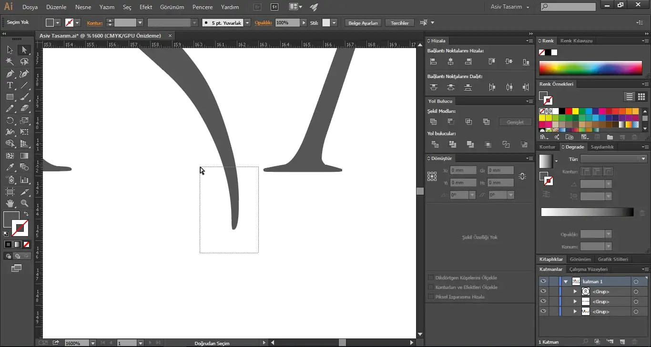Pick a color from the Renk spectrum bar
Image resolution: width=651 pixels, height=347 pixels.
click(590, 68)
